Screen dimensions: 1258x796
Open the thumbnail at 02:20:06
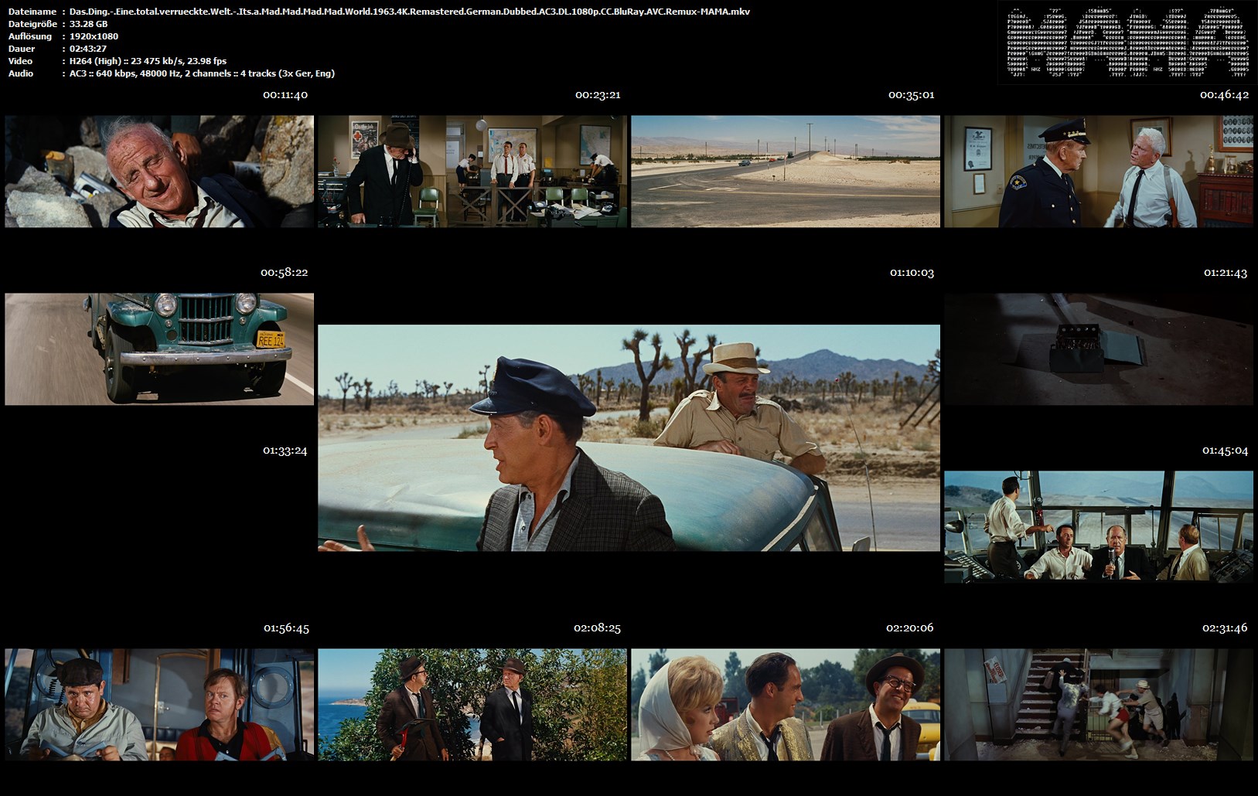(786, 705)
